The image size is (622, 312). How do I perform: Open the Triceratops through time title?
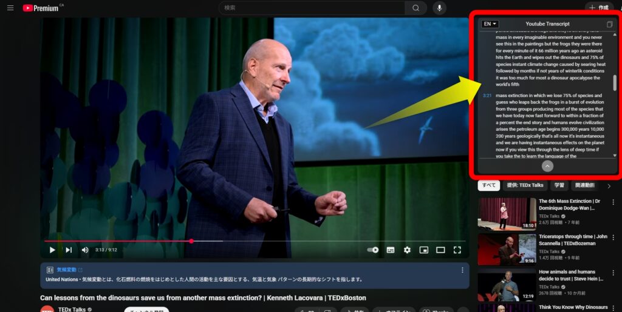573,240
